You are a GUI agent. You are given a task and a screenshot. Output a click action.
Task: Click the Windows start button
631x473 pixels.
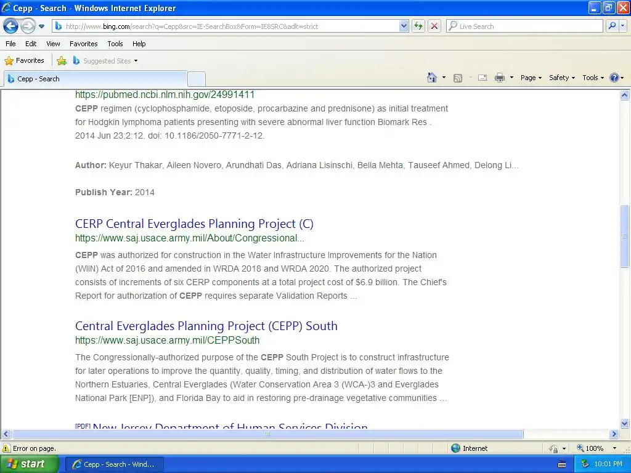click(x=30, y=464)
